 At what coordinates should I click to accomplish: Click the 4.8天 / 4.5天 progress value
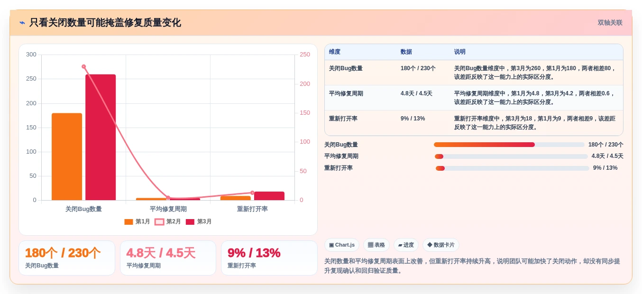tap(607, 156)
